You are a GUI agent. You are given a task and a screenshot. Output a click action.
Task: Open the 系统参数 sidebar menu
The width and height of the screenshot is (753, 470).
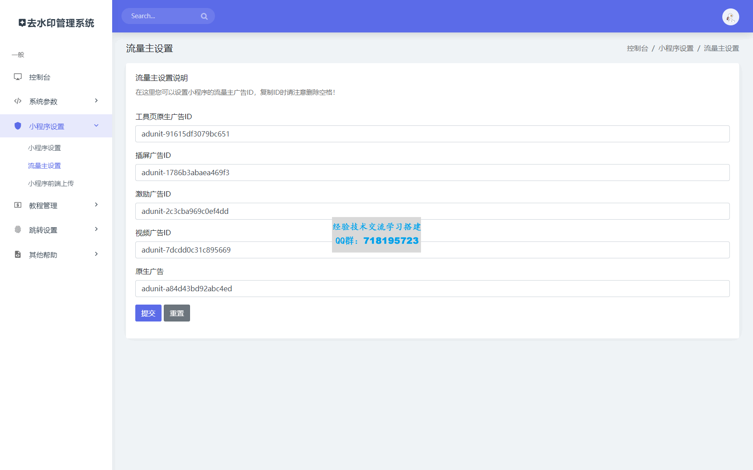[x=56, y=101]
